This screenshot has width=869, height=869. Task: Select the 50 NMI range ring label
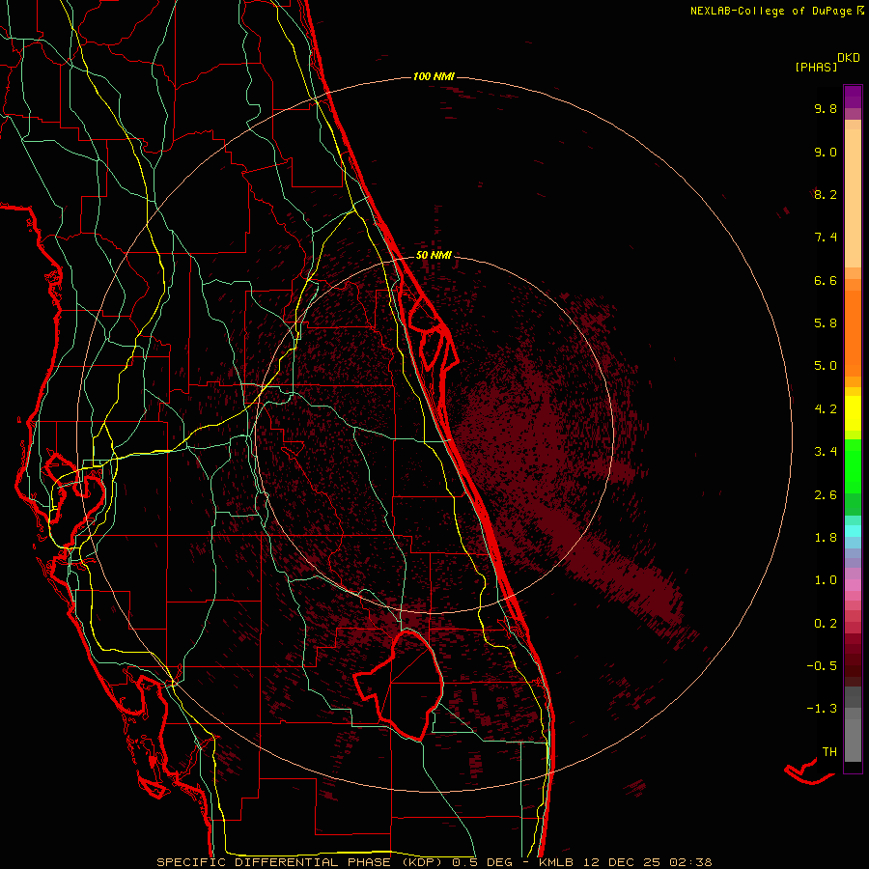[434, 255]
